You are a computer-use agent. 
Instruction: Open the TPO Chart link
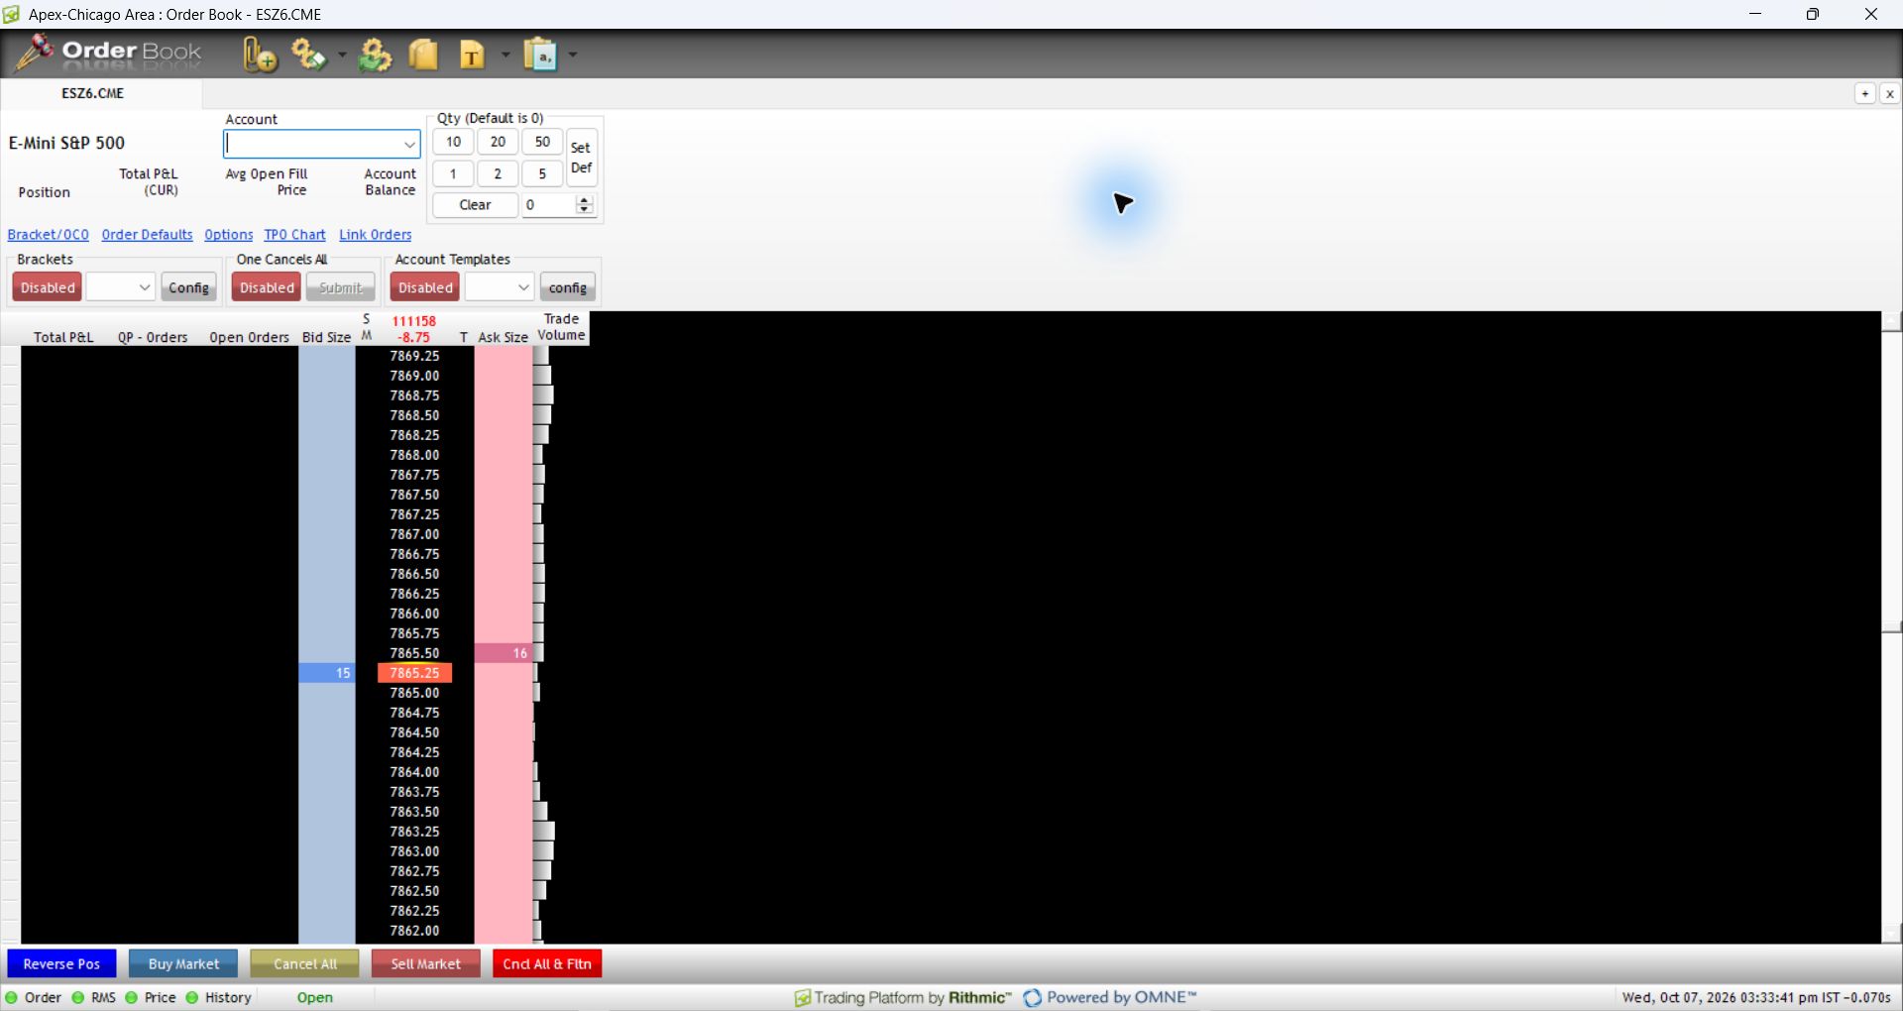[x=294, y=235]
